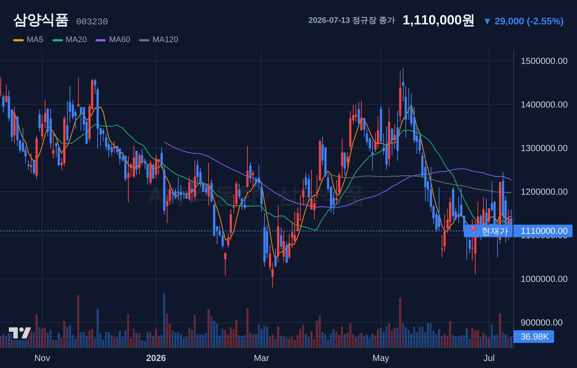Click the orange MA5 legend swatch

[18, 40]
